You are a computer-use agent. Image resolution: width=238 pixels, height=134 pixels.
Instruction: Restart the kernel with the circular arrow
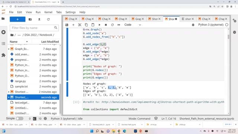click(x=112, y=25)
